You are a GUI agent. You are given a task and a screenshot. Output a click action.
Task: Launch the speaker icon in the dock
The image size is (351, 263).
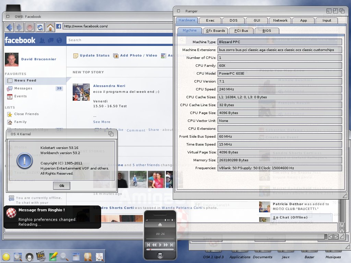[29, 257]
